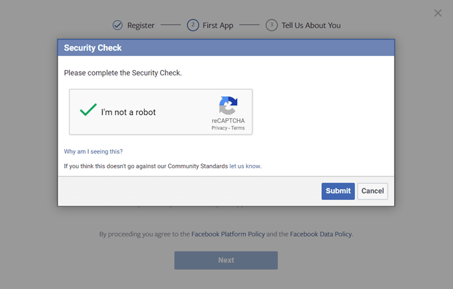
Task: Open the reCAPTCHA Terms link
Action: click(x=238, y=128)
